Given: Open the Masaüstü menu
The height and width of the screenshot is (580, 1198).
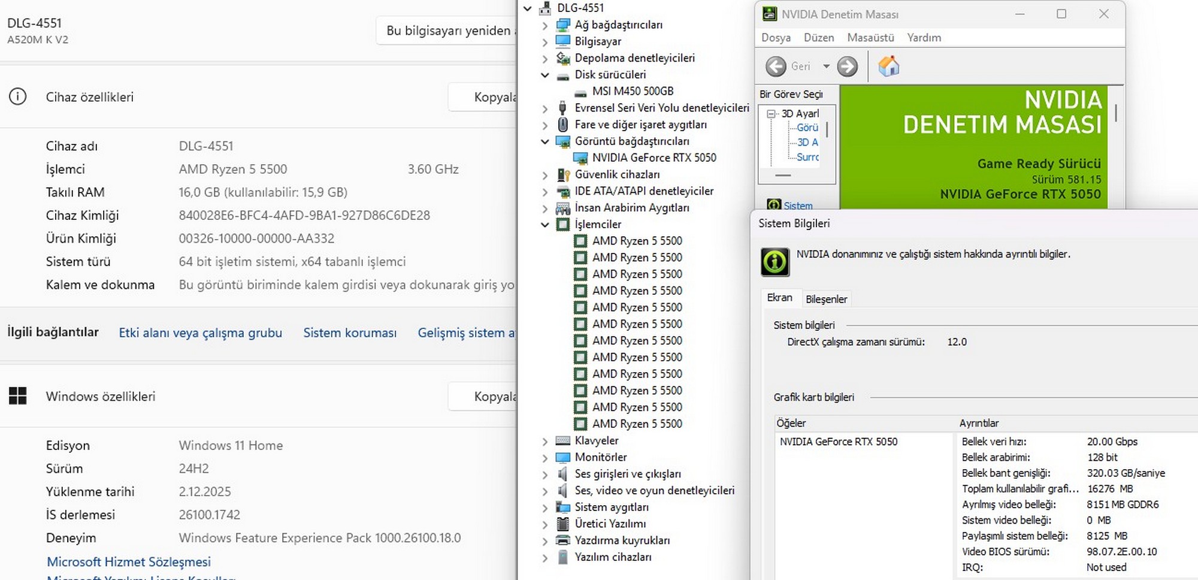Looking at the screenshot, I should [x=870, y=37].
